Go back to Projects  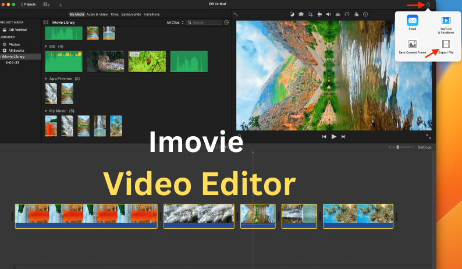[x=29, y=5]
